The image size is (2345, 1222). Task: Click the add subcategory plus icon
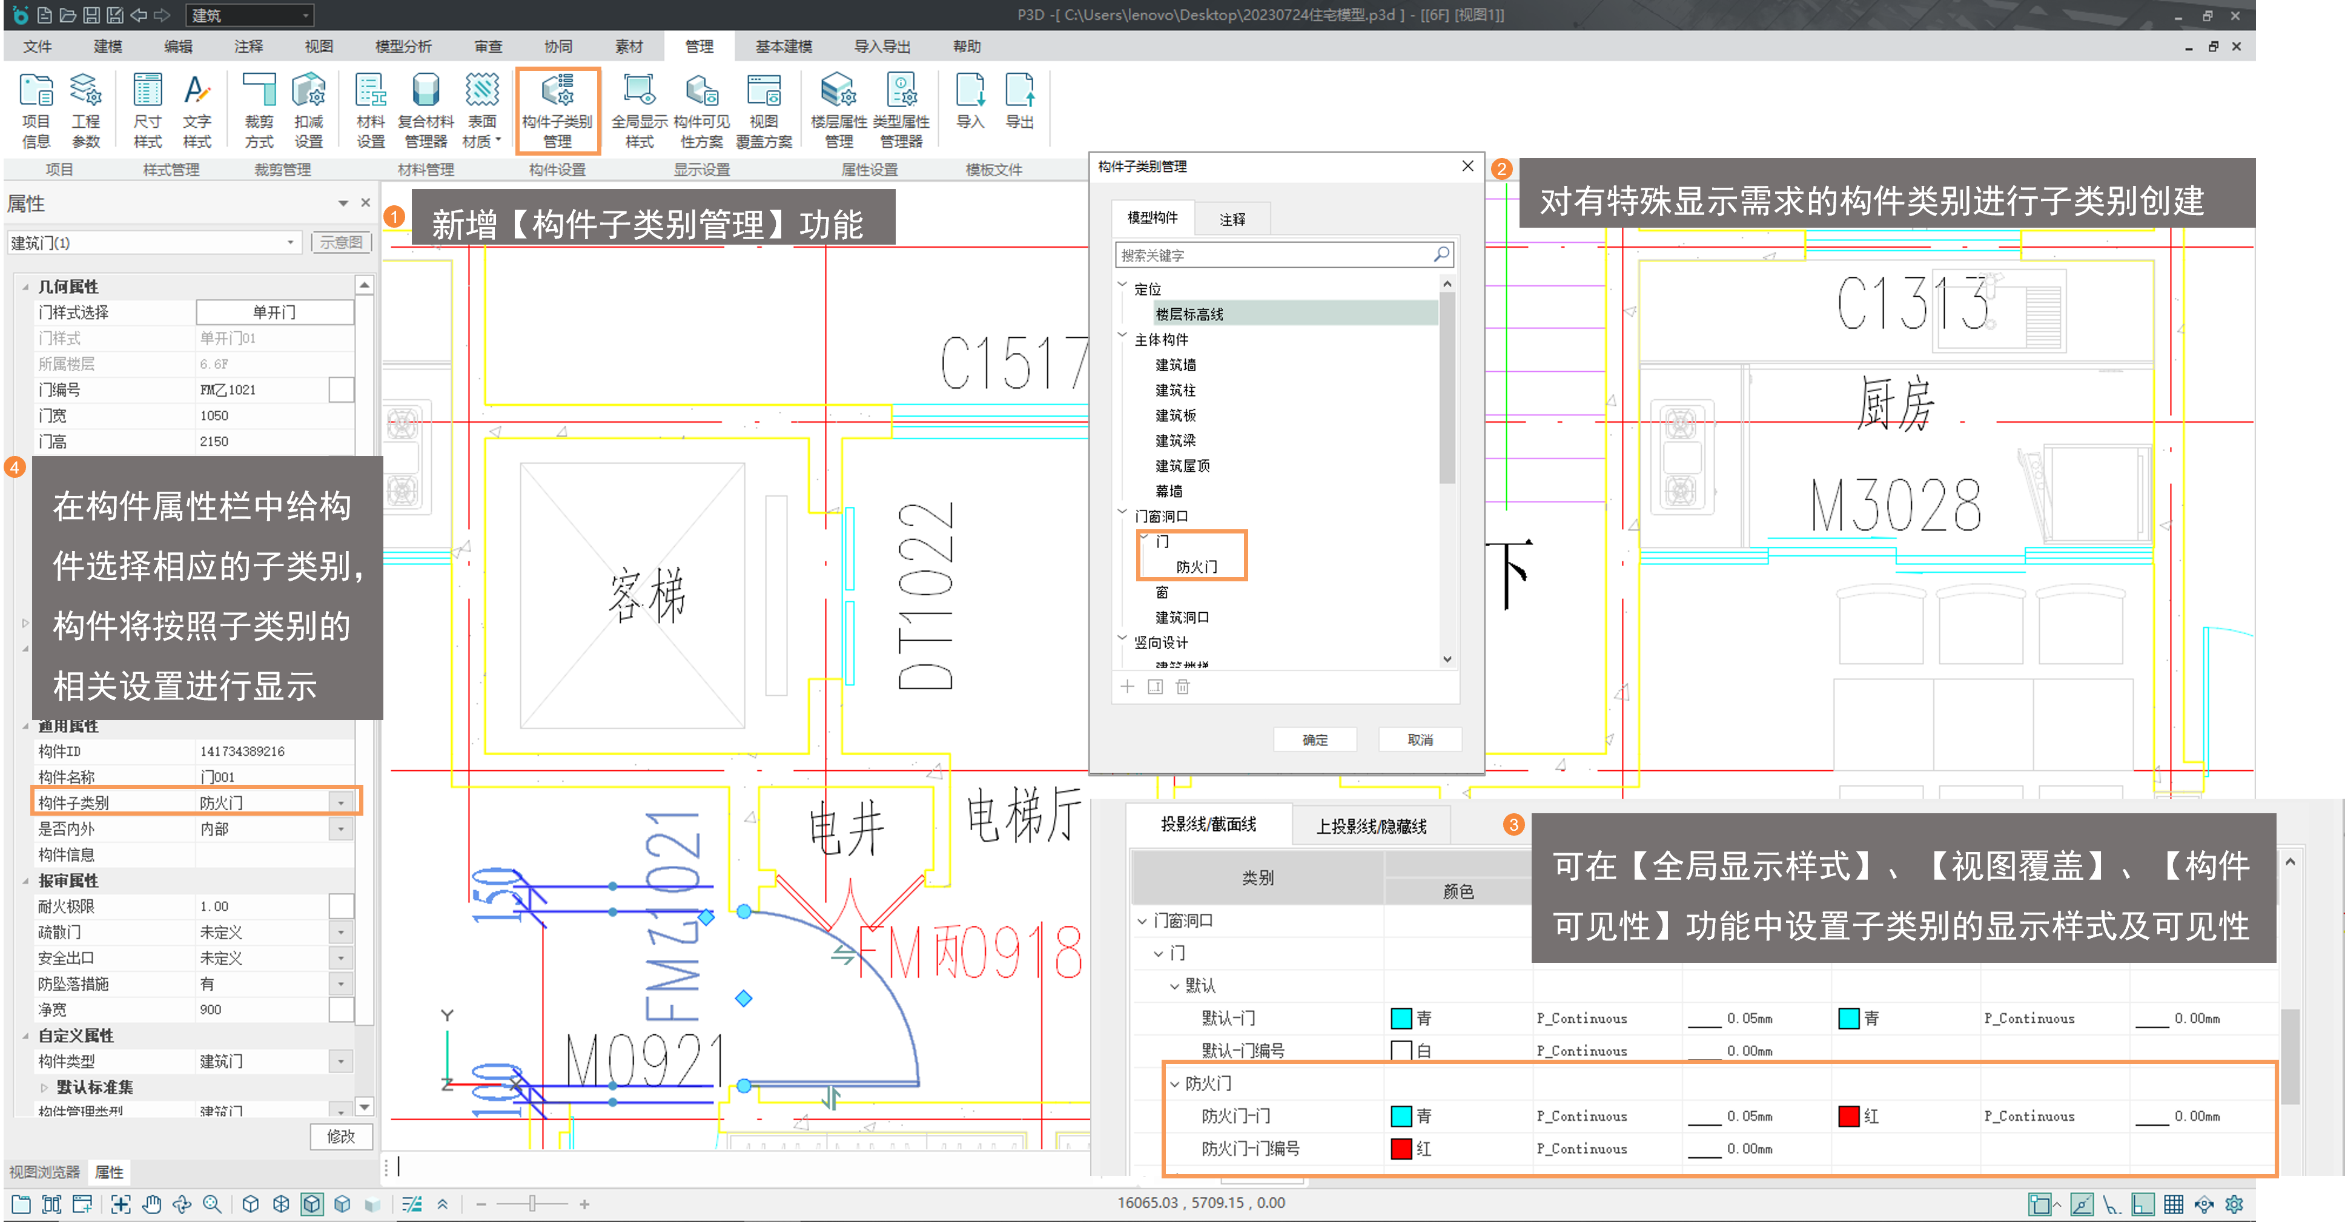tap(1127, 687)
